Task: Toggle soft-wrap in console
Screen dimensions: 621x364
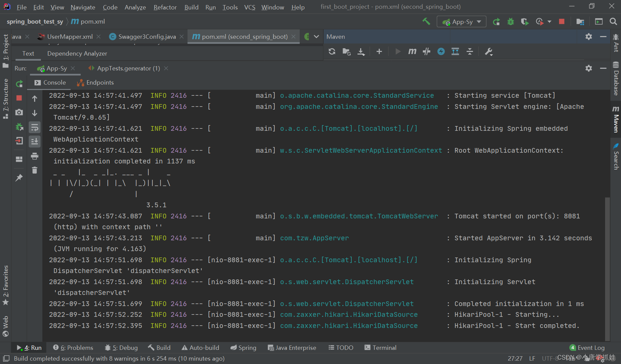Action: point(34,127)
